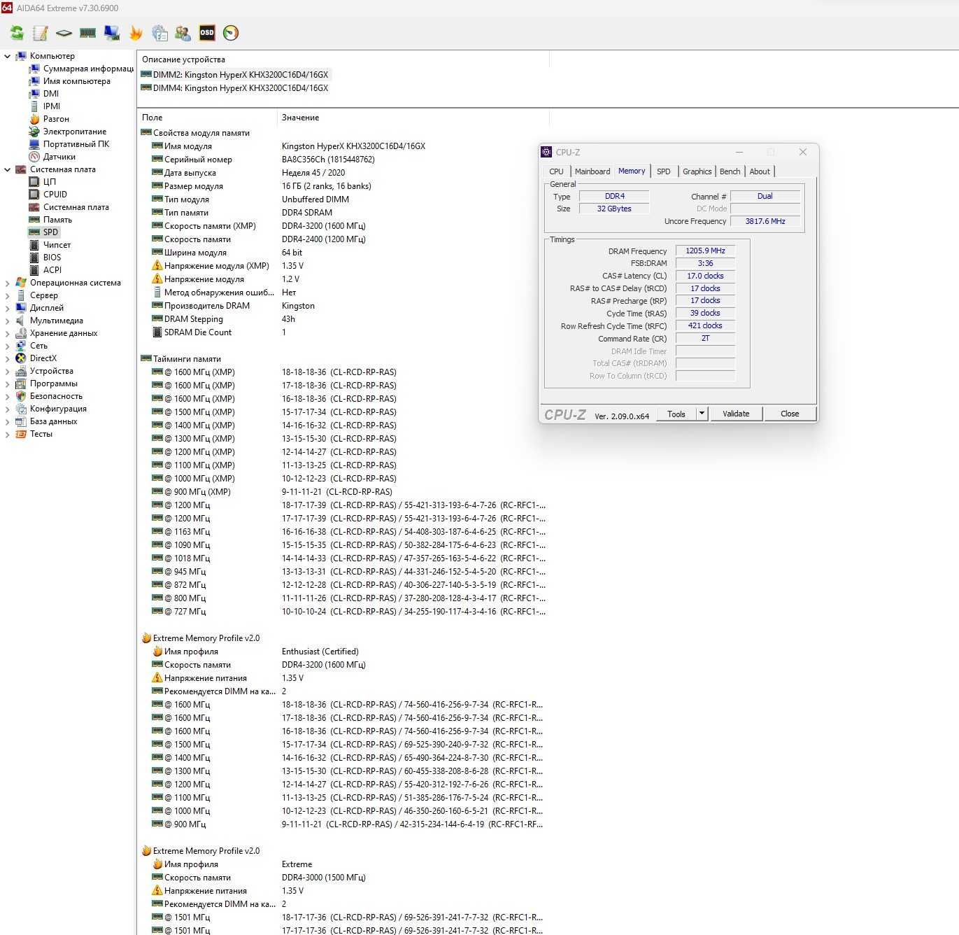959x935 pixels.
Task: Expand the Сервер tree node
Action: 8,295
